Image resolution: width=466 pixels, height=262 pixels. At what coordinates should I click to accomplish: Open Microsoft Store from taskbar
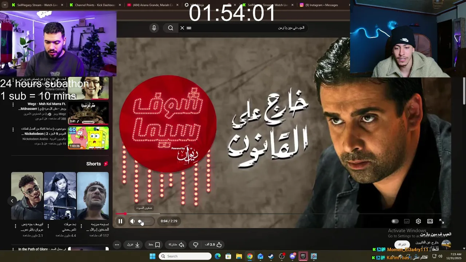coord(228,256)
